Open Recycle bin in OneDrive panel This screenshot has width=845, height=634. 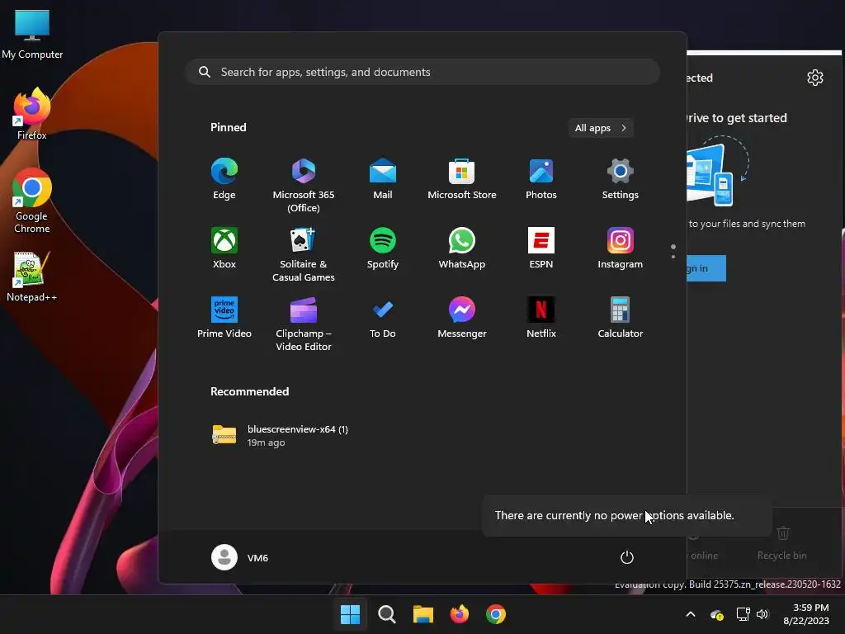[x=782, y=543]
